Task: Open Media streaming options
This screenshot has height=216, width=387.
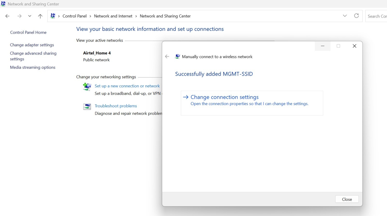Action: point(33,67)
